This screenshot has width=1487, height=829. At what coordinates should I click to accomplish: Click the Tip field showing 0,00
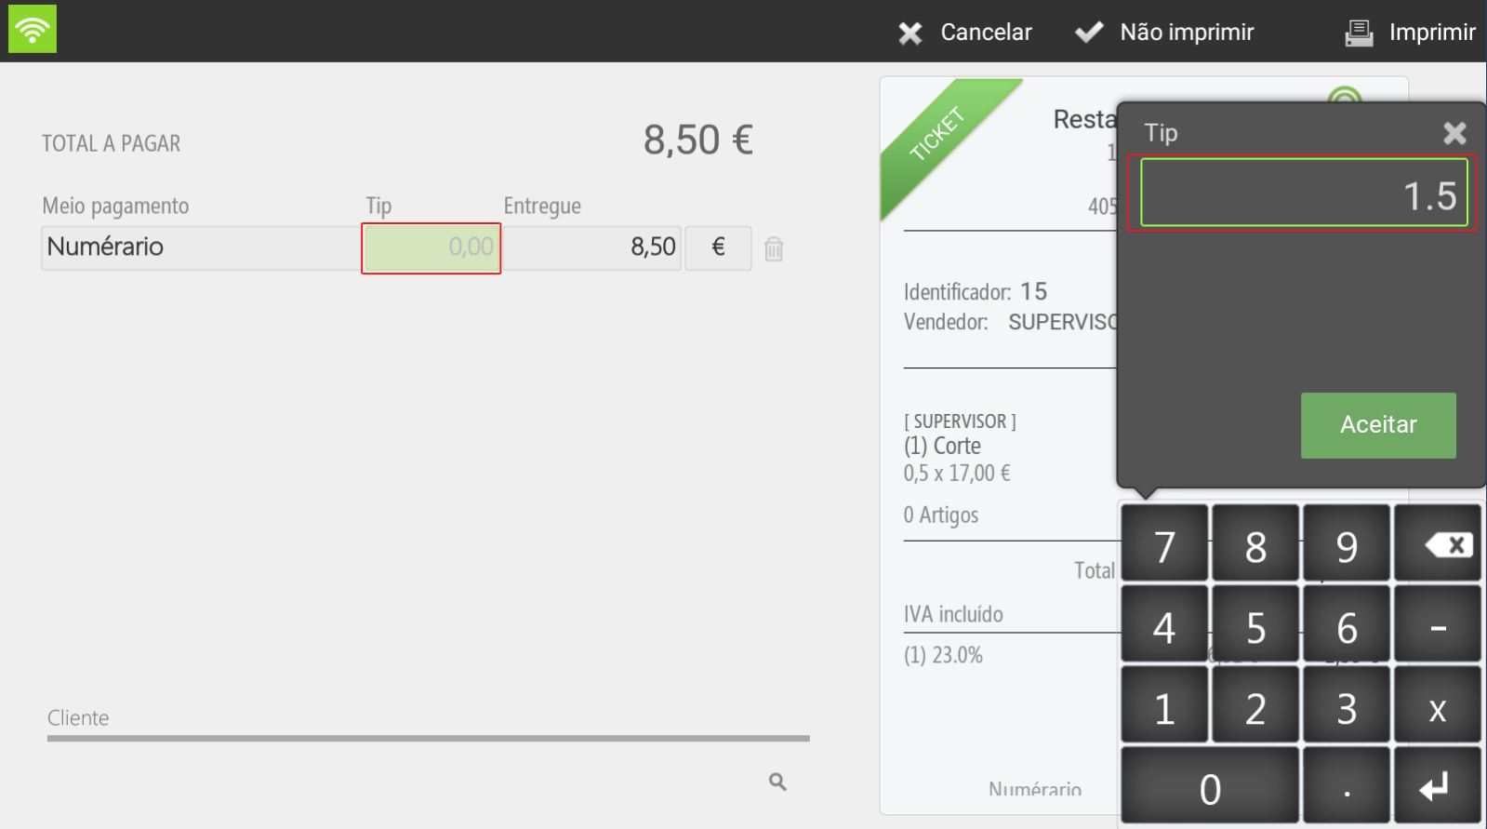[431, 248]
